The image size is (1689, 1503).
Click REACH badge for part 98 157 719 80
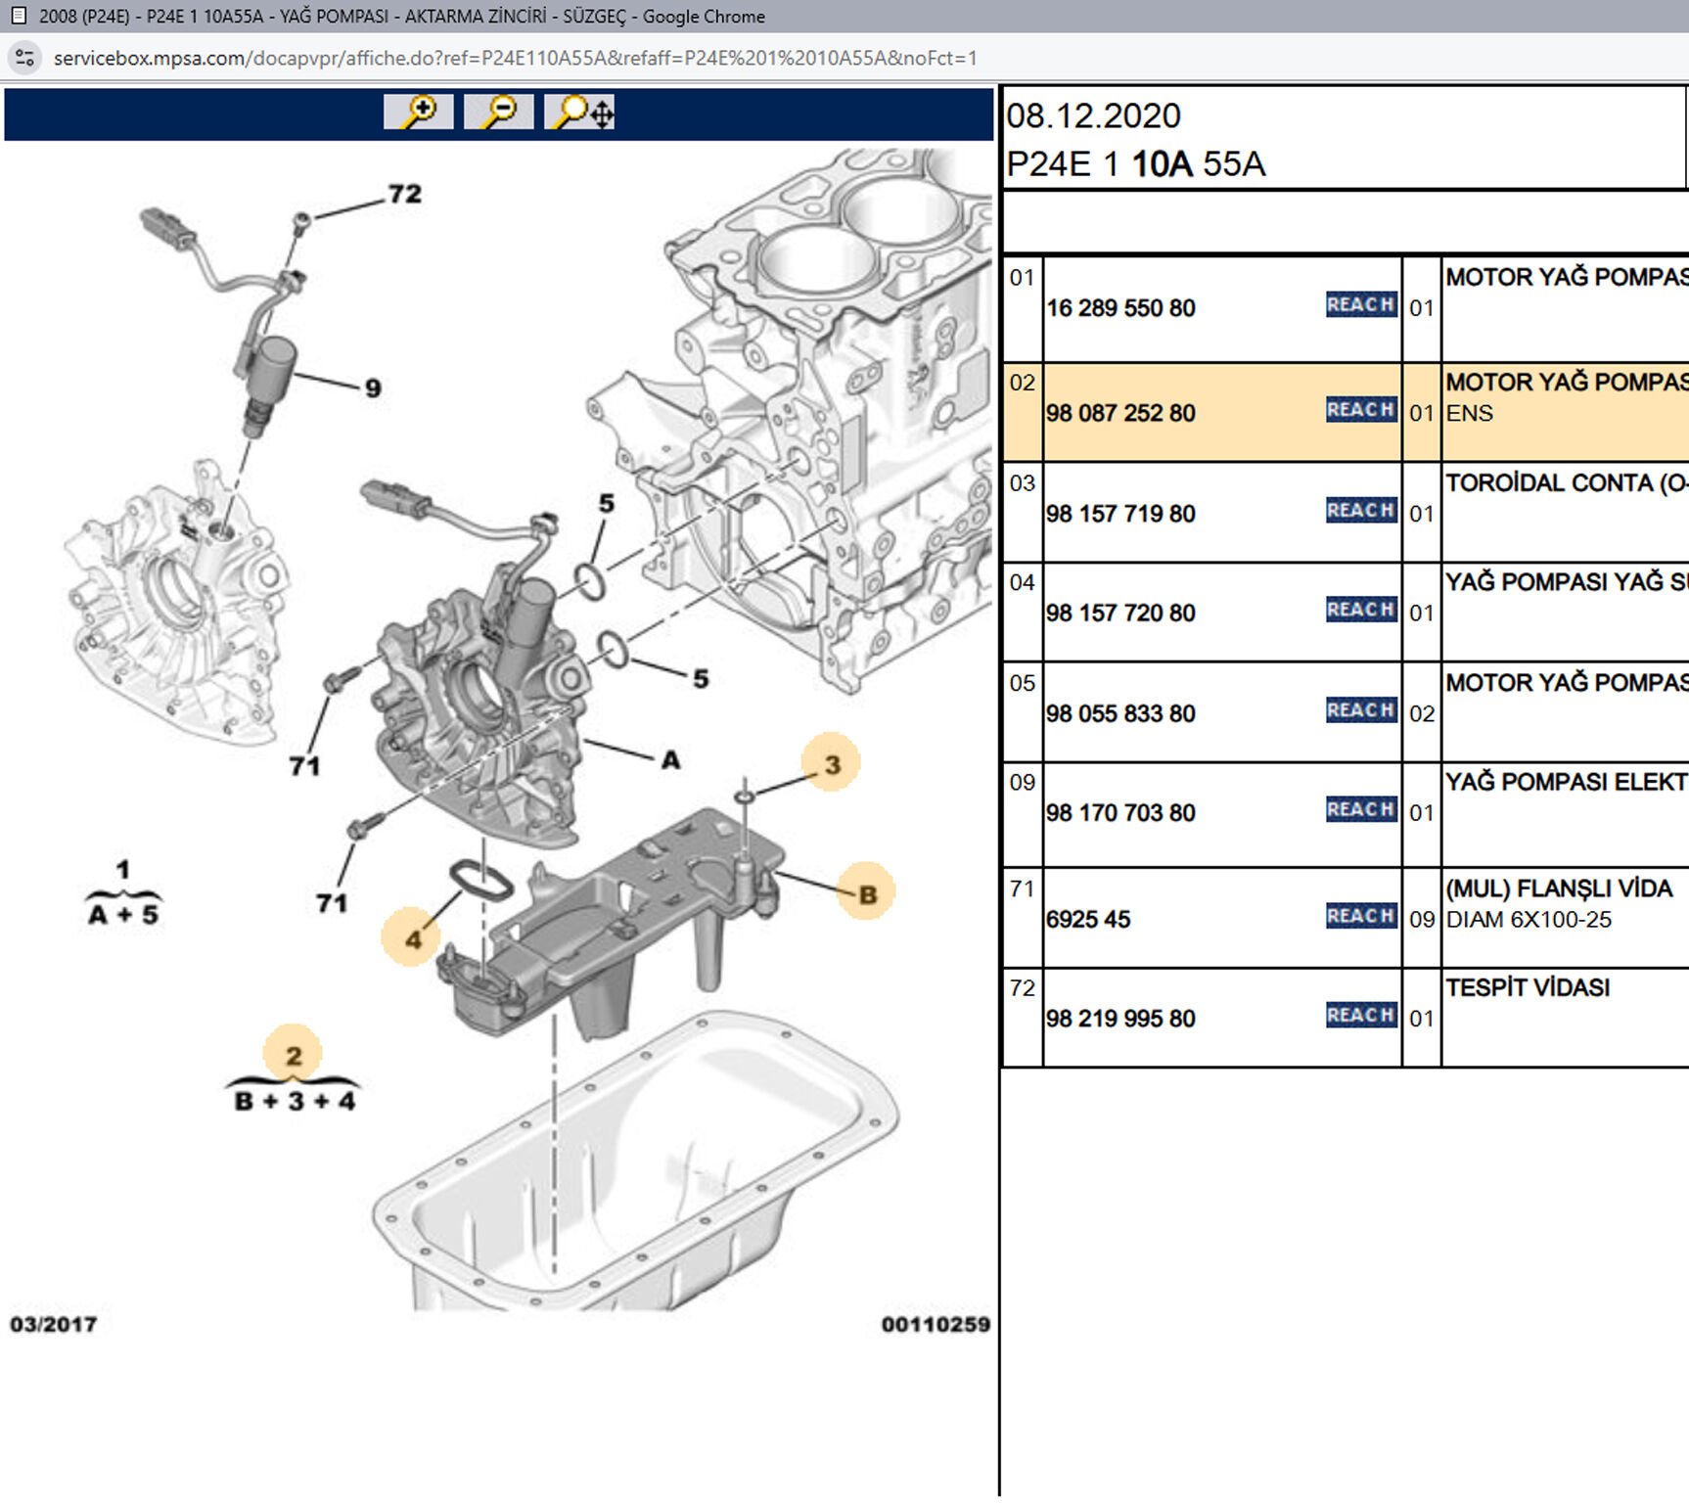pyautogui.click(x=1360, y=511)
